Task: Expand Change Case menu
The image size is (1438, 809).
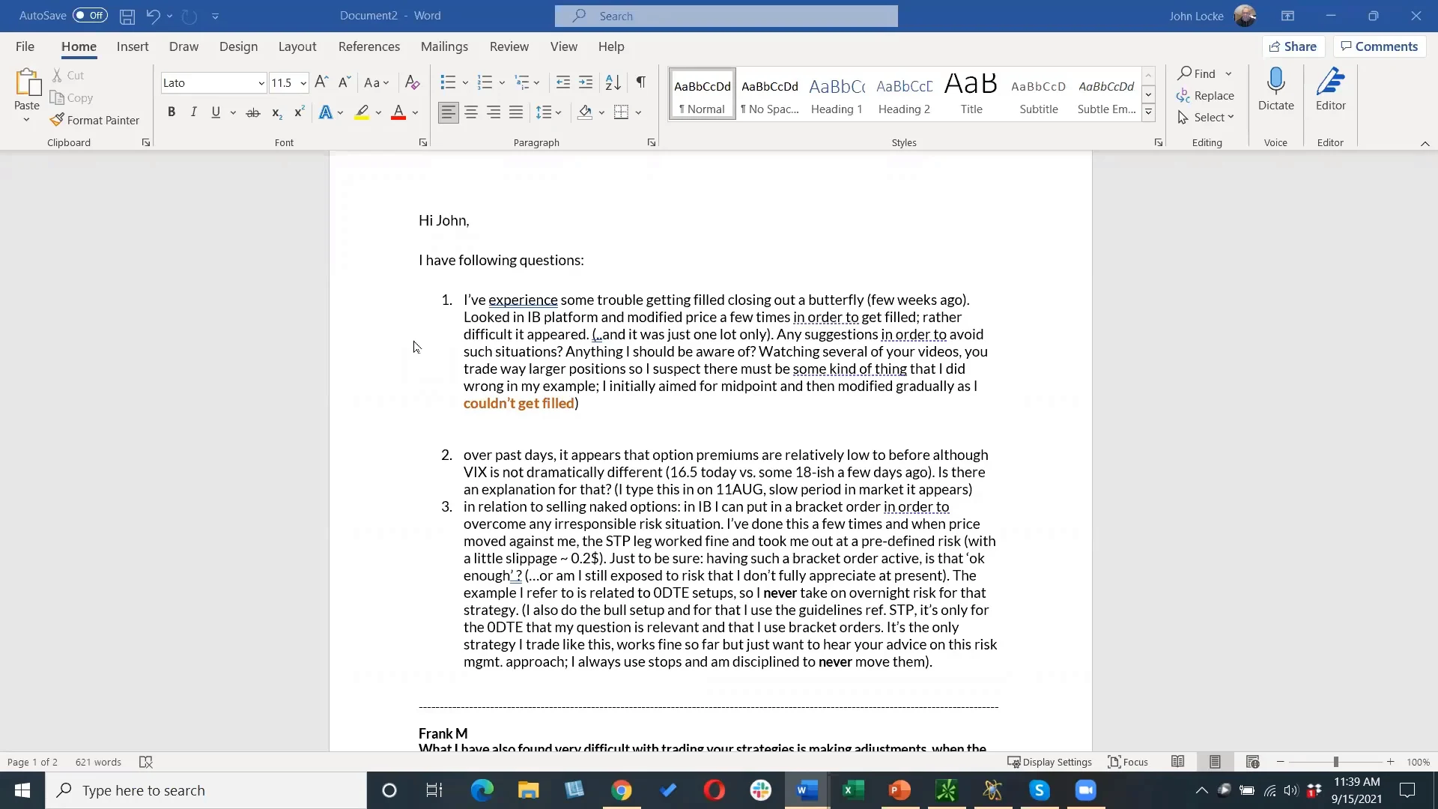Action: click(x=377, y=82)
